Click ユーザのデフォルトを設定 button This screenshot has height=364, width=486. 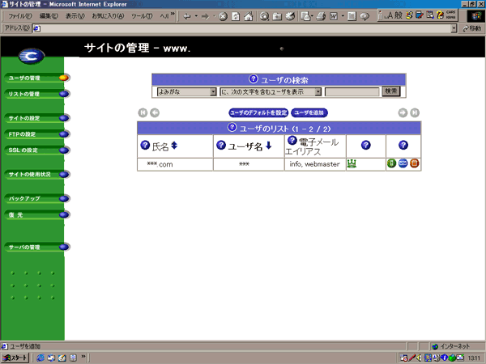[x=258, y=112]
